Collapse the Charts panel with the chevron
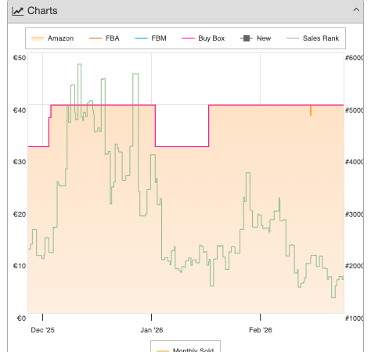The width and height of the screenshot is (371, 352). point(356,10)
